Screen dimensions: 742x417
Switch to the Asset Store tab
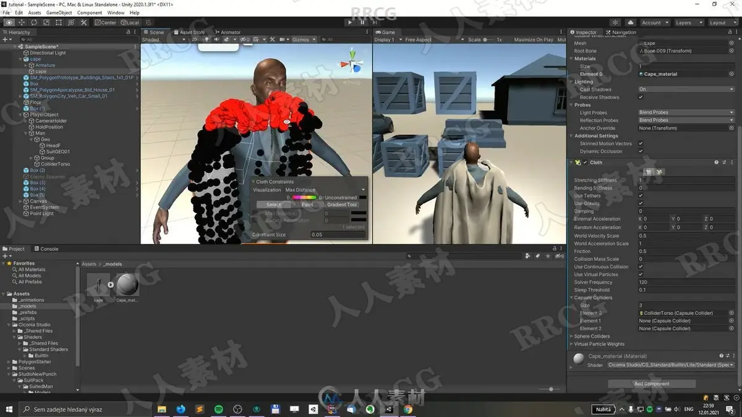(x=191, y=32)
